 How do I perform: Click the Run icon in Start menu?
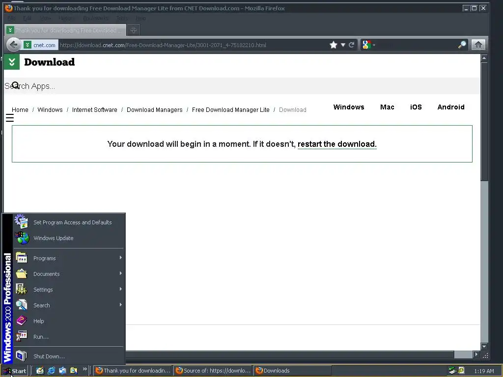click(22, 336)
